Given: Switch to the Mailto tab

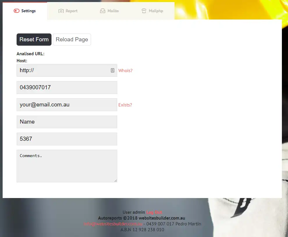Looking at the screenshot, I should 109,11.
